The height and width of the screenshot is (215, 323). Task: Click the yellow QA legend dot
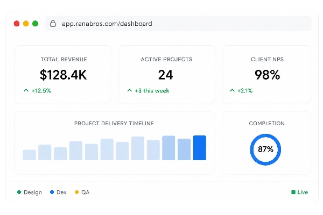pos(76,192)
